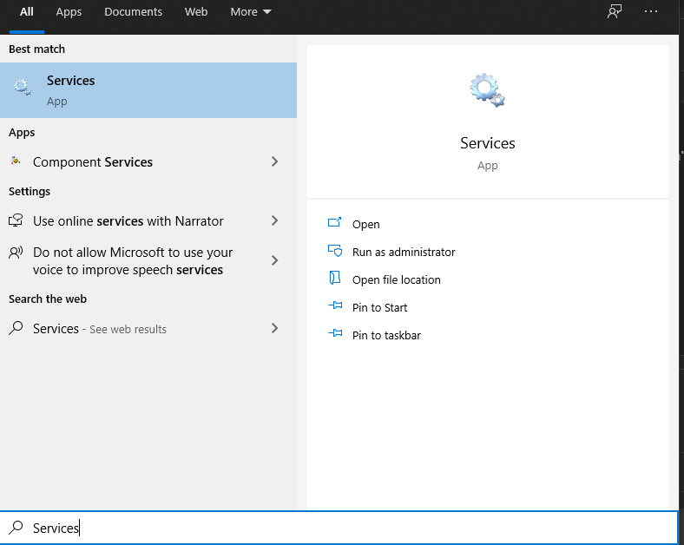Pin Services to Start
The height and width of the screenshot is (545, 684).
click(379, 307)
